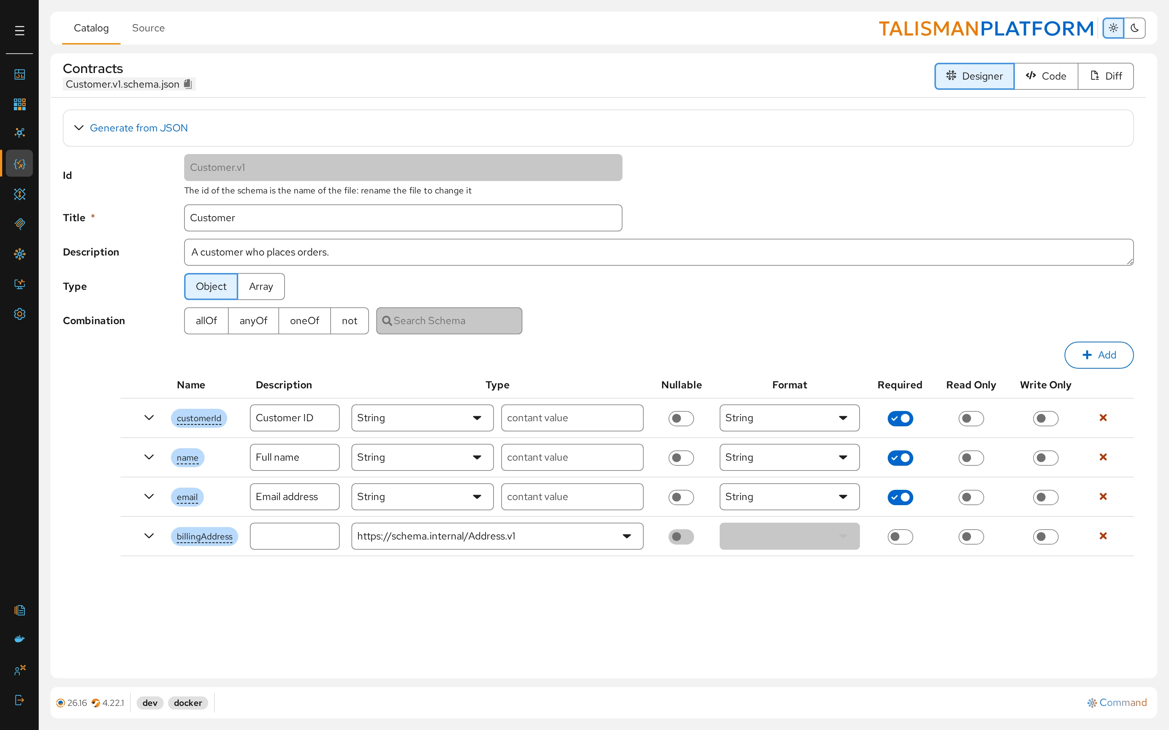Open the documents page icon in sidebar
1169x730 pixels.
pos(19,610)
